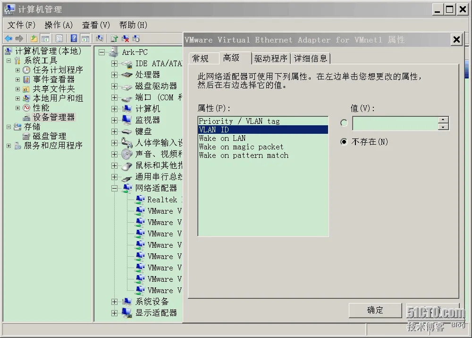This screenshot has width=472, height=338.
Task: Select the value radio button beside the spin box
Action: point(344,123)
